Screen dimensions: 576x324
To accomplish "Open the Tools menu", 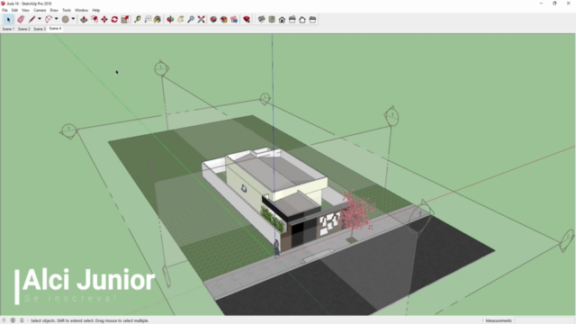I will [x=67, y=10].
